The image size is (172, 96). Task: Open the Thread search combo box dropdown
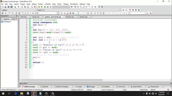point(145,13)
